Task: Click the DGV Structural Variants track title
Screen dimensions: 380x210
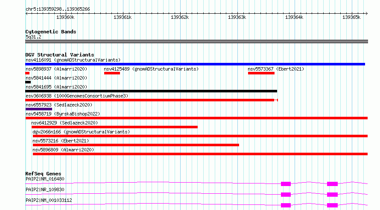Action: [x=60, y=55]
